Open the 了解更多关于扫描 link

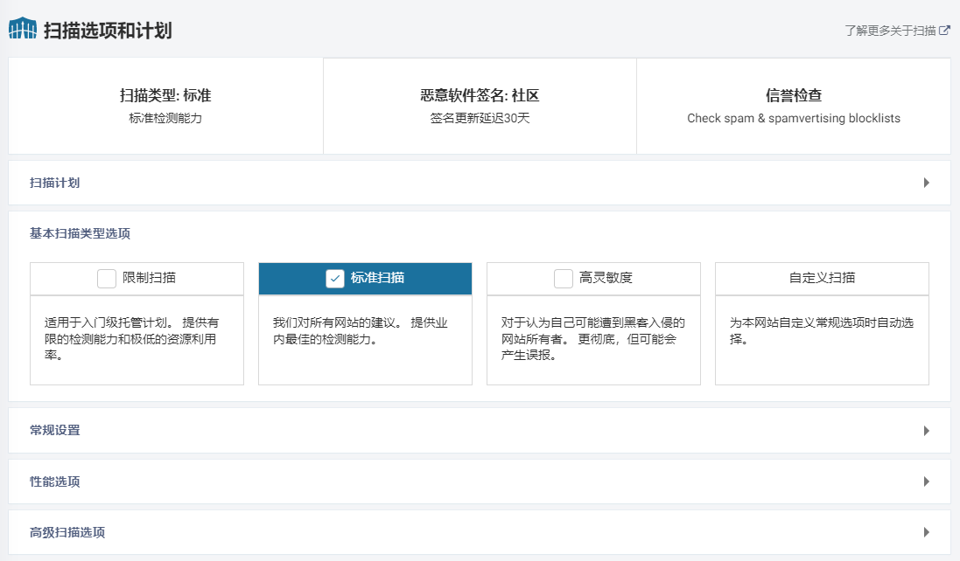(x=890, y=31)
